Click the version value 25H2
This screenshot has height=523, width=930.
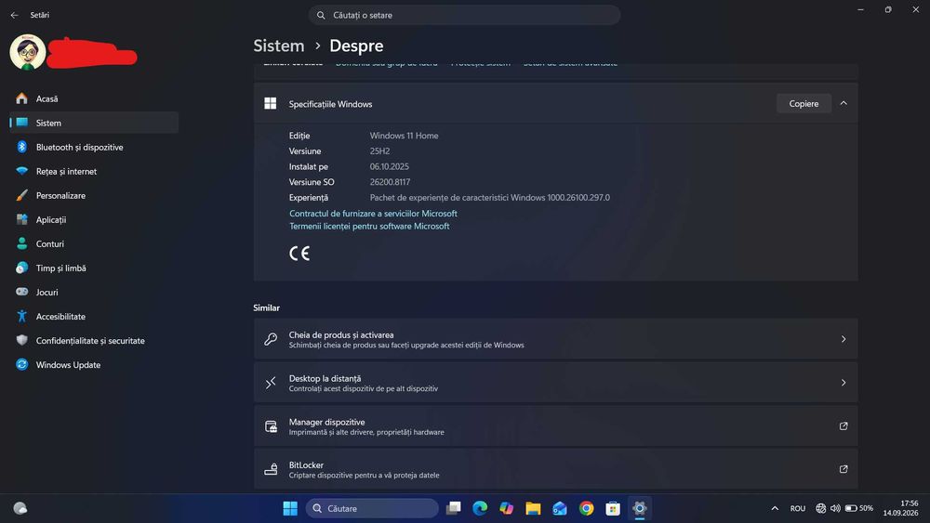(x=379, y=151)
